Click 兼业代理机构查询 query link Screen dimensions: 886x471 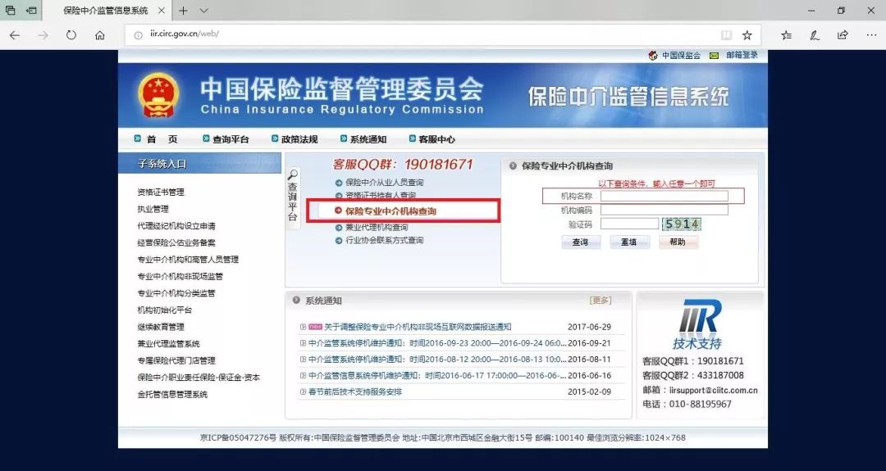[x=377, y=228]
